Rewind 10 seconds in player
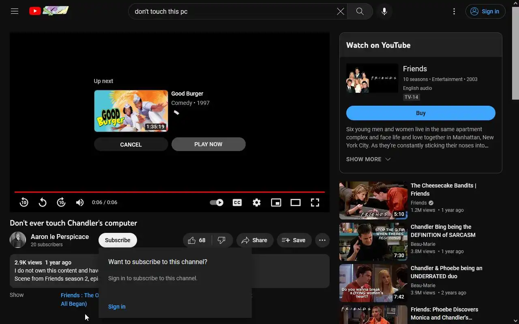519x324 pixels. click(24, 202)
